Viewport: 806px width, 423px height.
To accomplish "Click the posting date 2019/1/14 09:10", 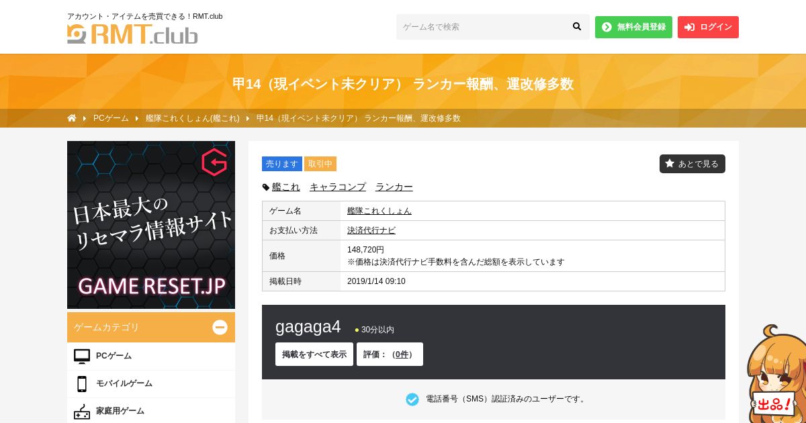I will (x=376, y=281).
